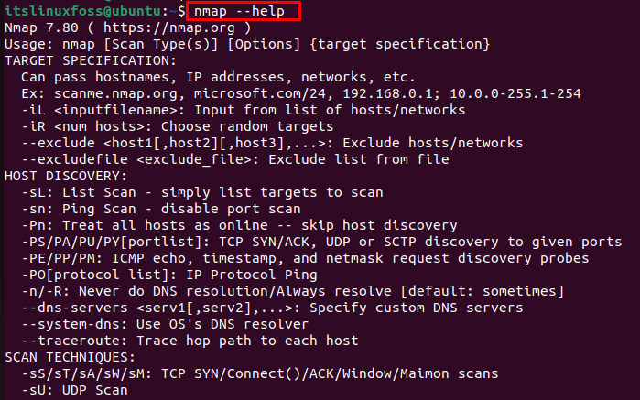Select the -iL inputfilename option line

click(244, 110)
